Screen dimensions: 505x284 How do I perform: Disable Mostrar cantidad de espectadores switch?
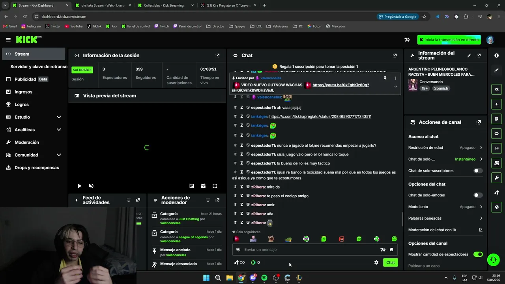[x=478, y=254]
